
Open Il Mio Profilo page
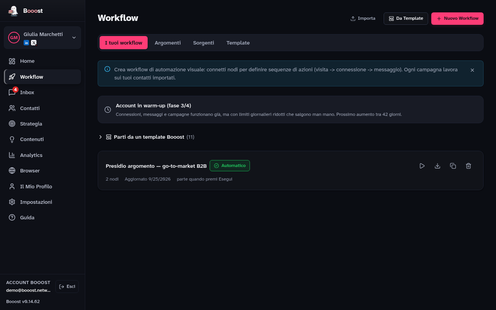point(43,186)
